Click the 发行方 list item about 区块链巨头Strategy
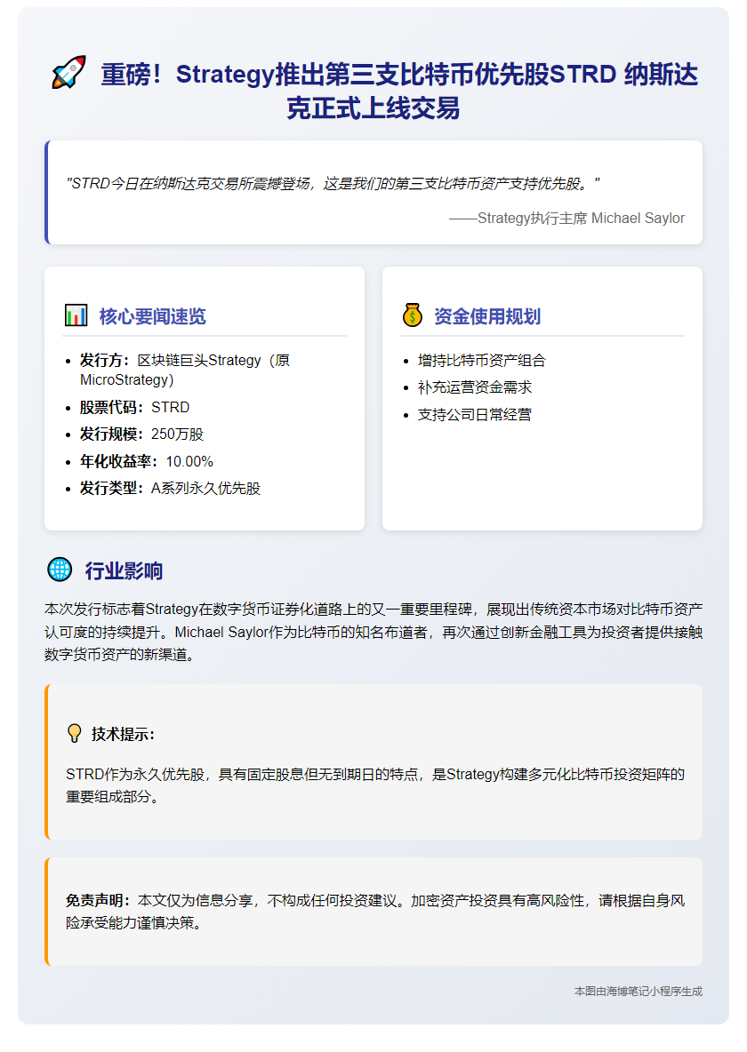Screen dimensions: 747x1052 [x=185, y=370]
